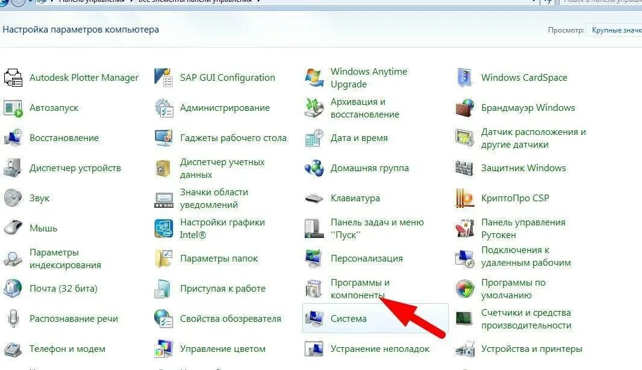Open the Диспетчер устройств icon
This screenshot has height=370, width=642.
pyautogui.click(x=13, y=168)
